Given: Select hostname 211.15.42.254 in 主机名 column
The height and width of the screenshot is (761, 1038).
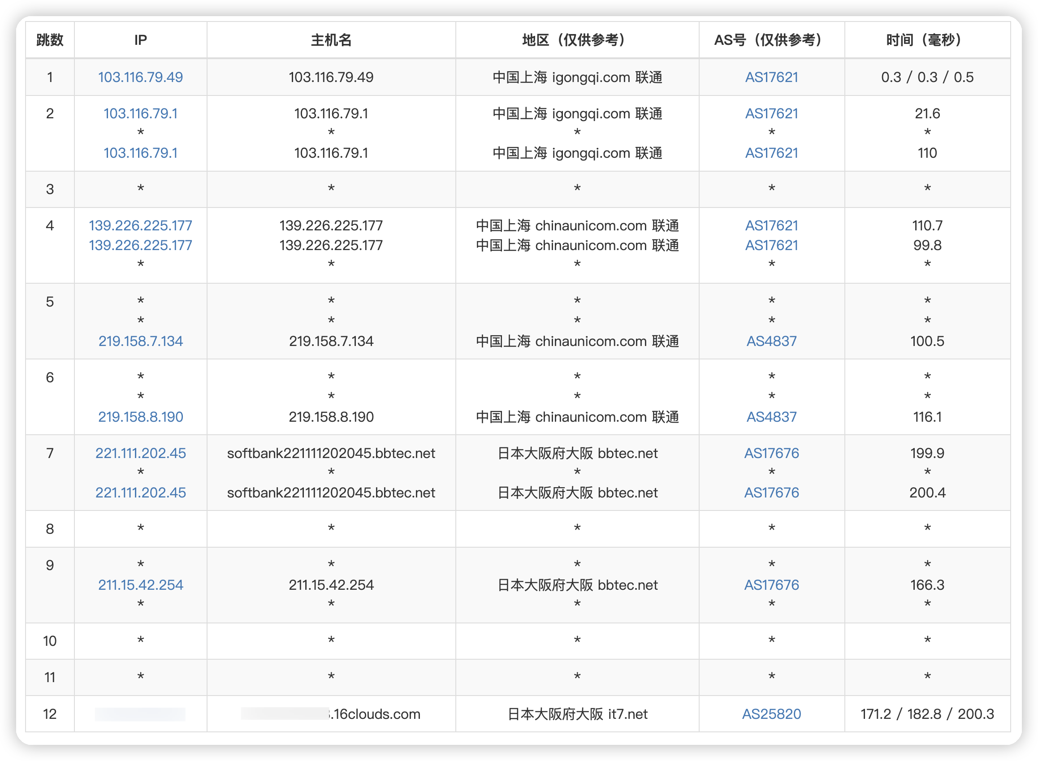Looking at the screenshot, I should click(331, 584).
